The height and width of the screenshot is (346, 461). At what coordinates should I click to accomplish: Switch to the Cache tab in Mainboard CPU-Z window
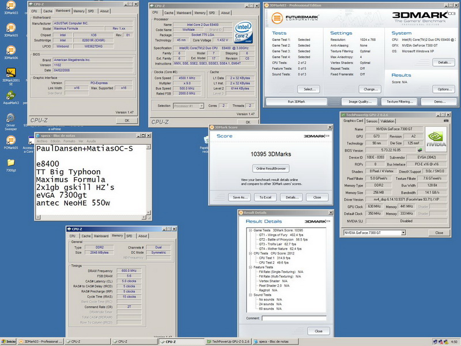click(47, 11)
